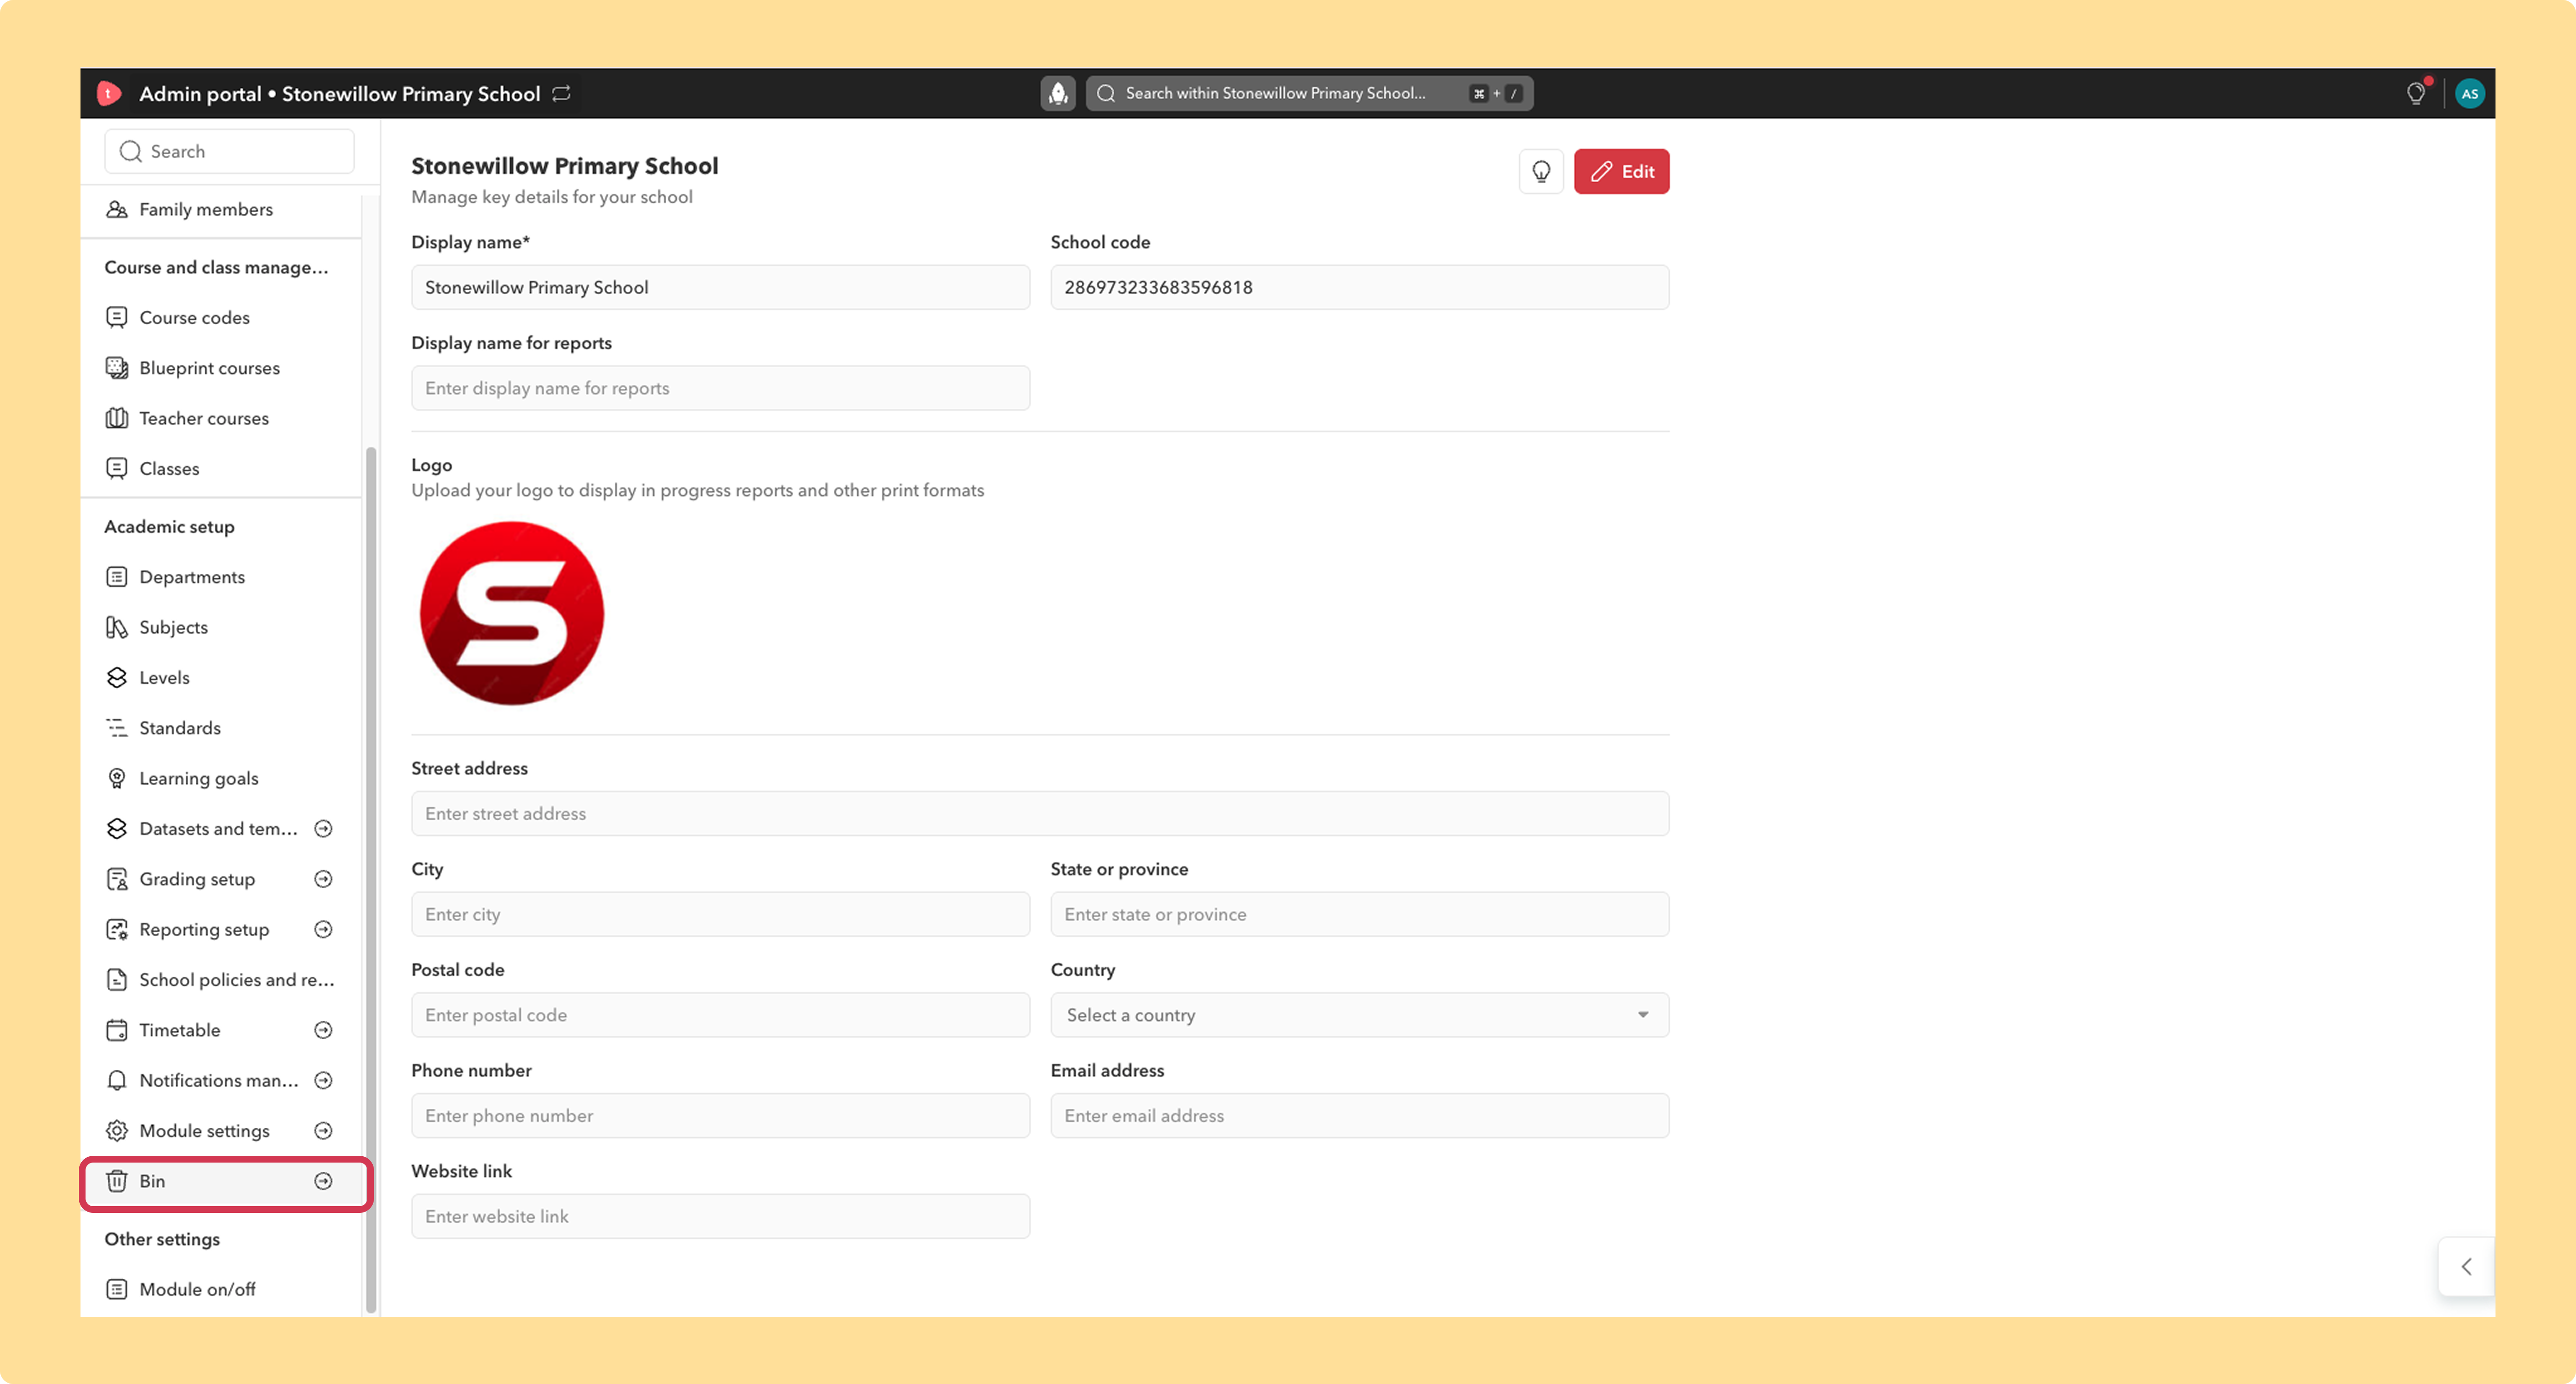The image size is (2576, 1384).
Task: Expand the Reporting setup arrow
Action: tap(323, 929)
